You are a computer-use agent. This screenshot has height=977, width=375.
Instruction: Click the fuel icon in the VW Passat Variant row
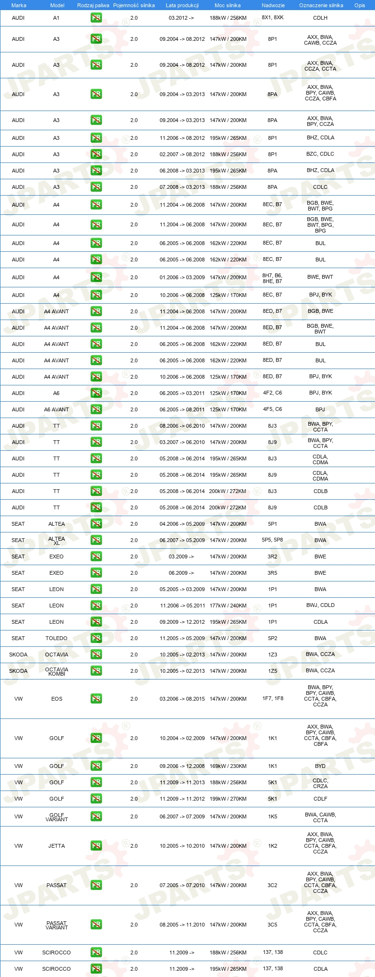click(x=96, y=925)
